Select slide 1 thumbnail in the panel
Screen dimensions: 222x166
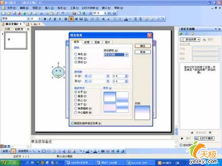pos(16,40)
